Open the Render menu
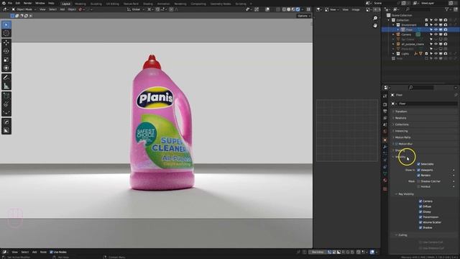 (27, 3)
